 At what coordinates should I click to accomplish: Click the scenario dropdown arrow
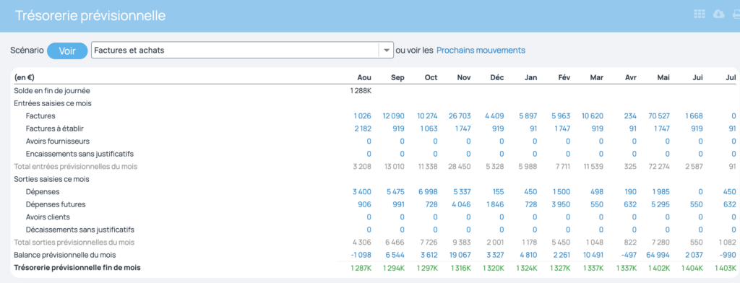pyautogui.click(x=386, y=50)
